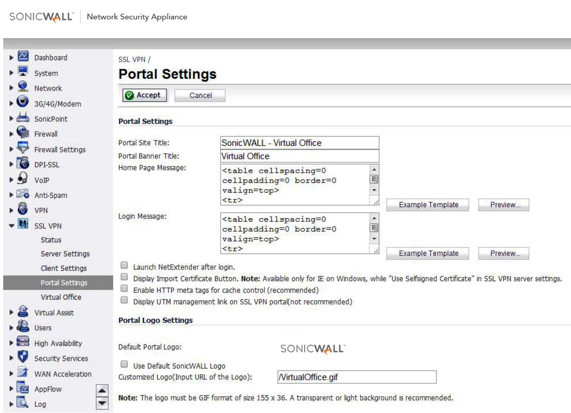
Task: Expand the Dashboard menu arrow
Action: point(11,58)
